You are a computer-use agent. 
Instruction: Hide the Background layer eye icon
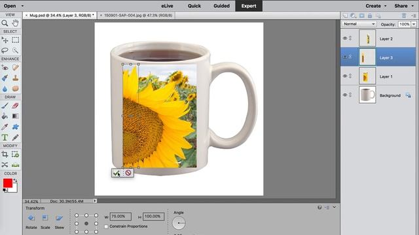pos(345,95)
